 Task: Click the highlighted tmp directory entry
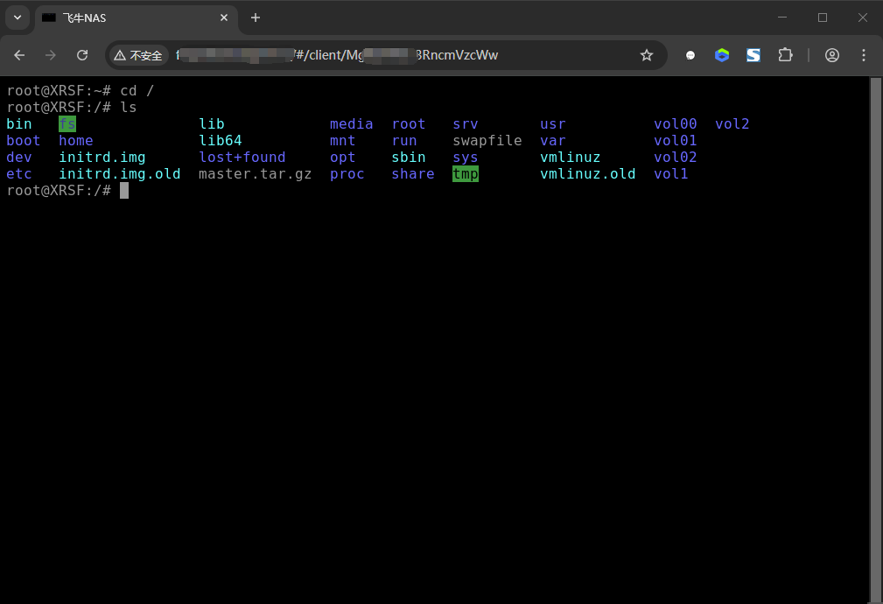click(x=466, y=173)
